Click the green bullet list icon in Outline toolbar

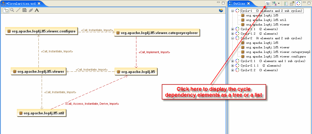(286, 3)
